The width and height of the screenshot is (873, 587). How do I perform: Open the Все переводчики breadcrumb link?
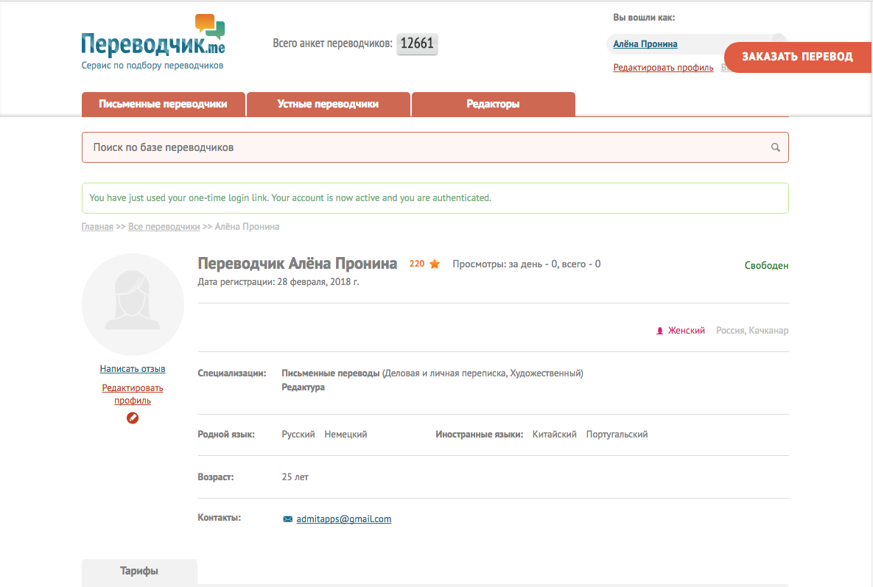coord(164,226)
